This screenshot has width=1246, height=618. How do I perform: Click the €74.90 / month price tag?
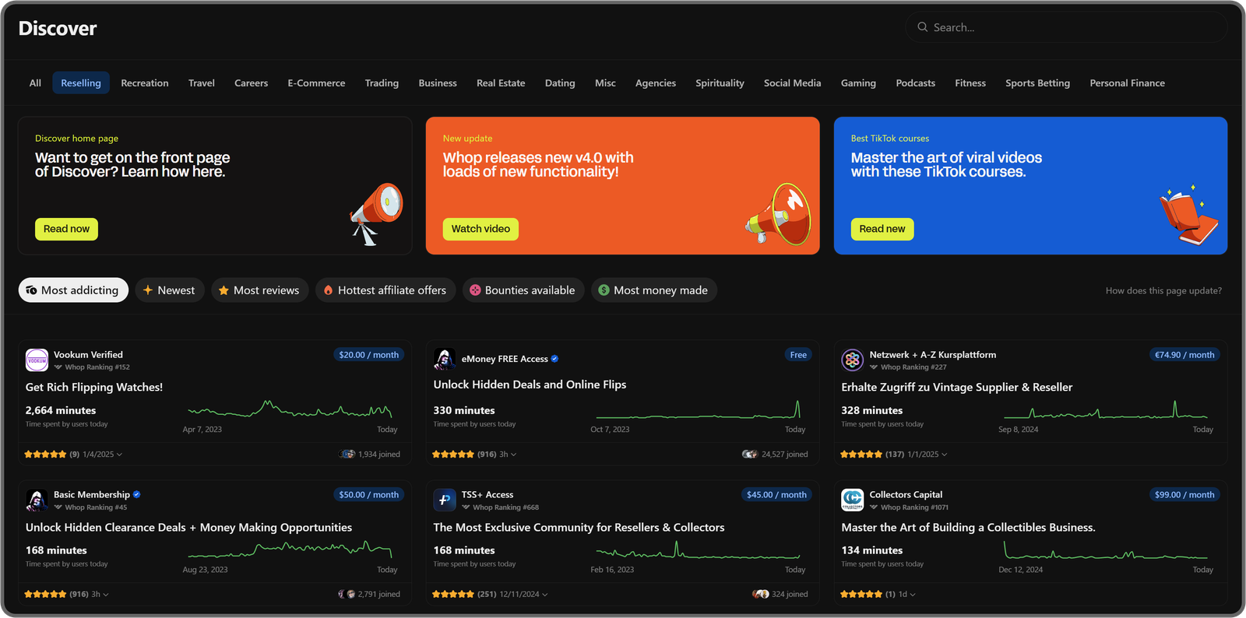click(x=1184, y=355)
